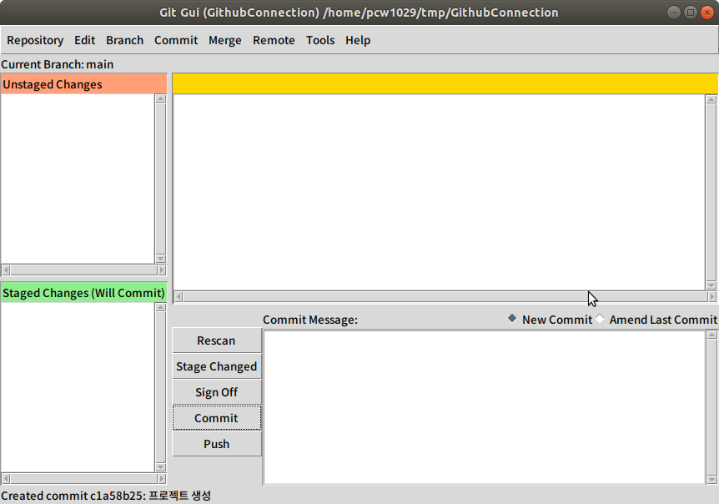Open the Repository menu
Screen dimensions: 719x504
tap(35, 40)
